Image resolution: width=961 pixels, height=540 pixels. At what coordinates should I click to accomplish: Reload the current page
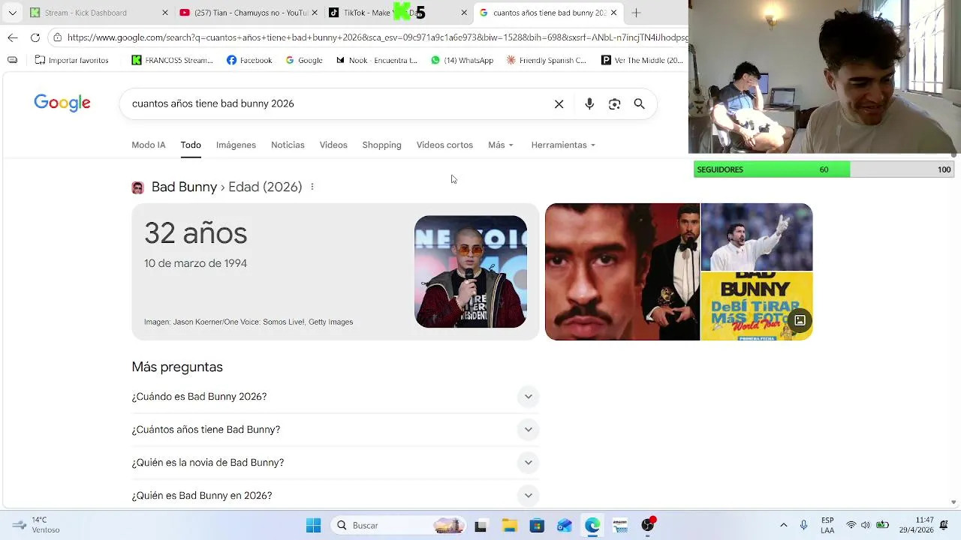click(x=35, y=37)
